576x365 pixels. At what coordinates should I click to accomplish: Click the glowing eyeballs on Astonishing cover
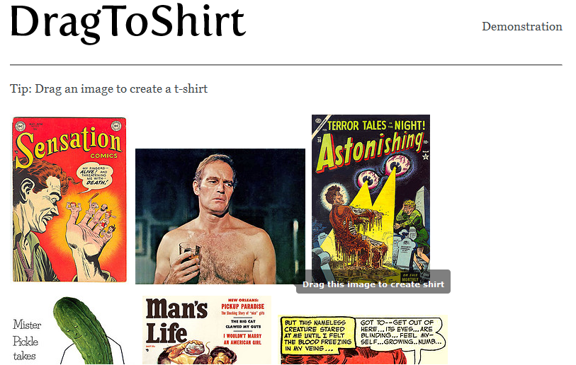[383, 170]
